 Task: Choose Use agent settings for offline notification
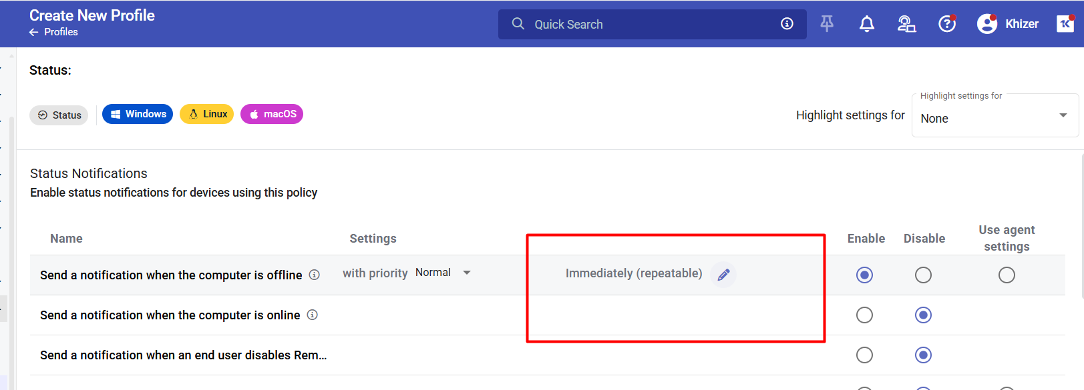[1007, 275]
